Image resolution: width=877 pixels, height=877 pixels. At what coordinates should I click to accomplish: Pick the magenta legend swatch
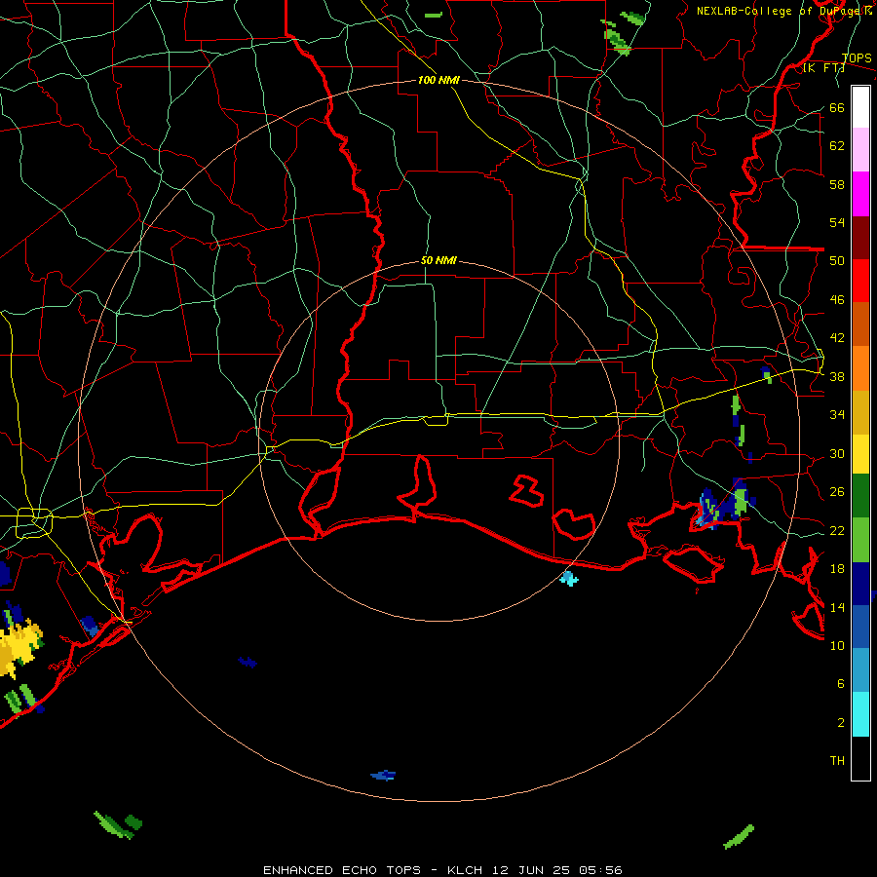[860, 194]
